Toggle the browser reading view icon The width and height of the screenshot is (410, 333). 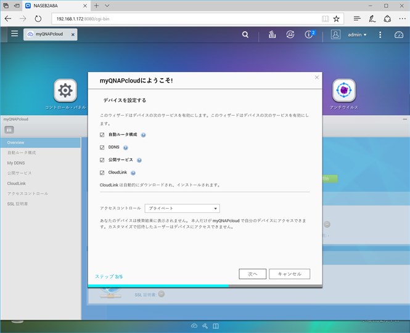(326, 19)
